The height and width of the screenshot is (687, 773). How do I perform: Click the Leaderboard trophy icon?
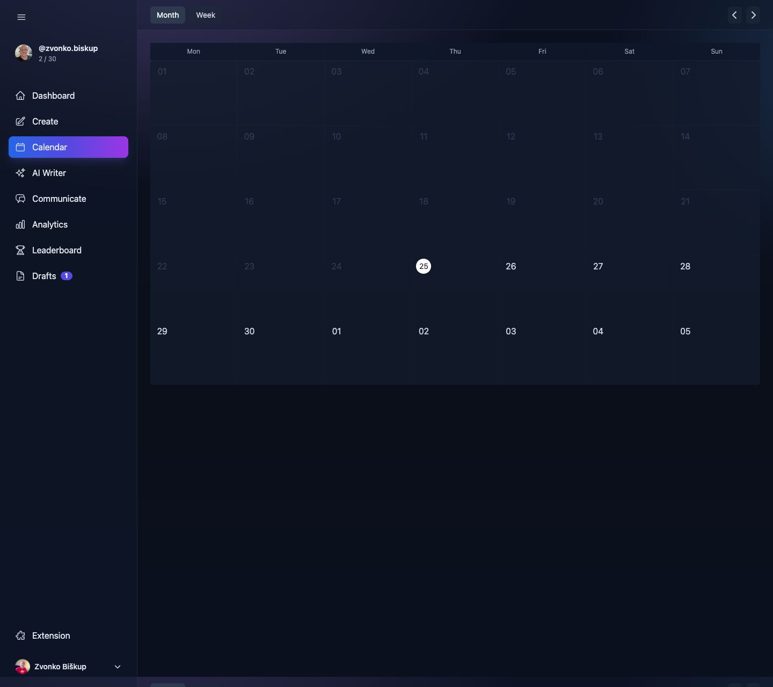[20, 250]
